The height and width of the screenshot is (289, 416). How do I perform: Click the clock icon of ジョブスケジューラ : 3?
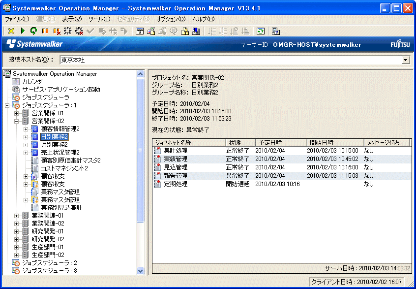click(x=16, y=271)
